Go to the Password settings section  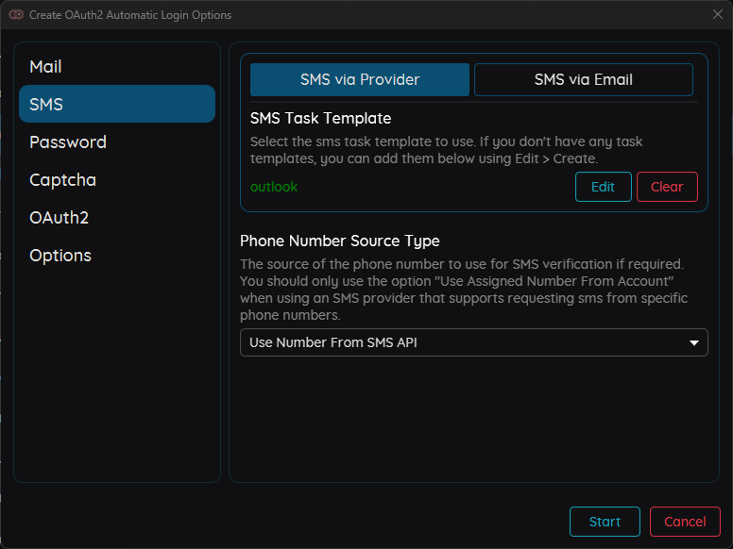click(x=68, y=142)
